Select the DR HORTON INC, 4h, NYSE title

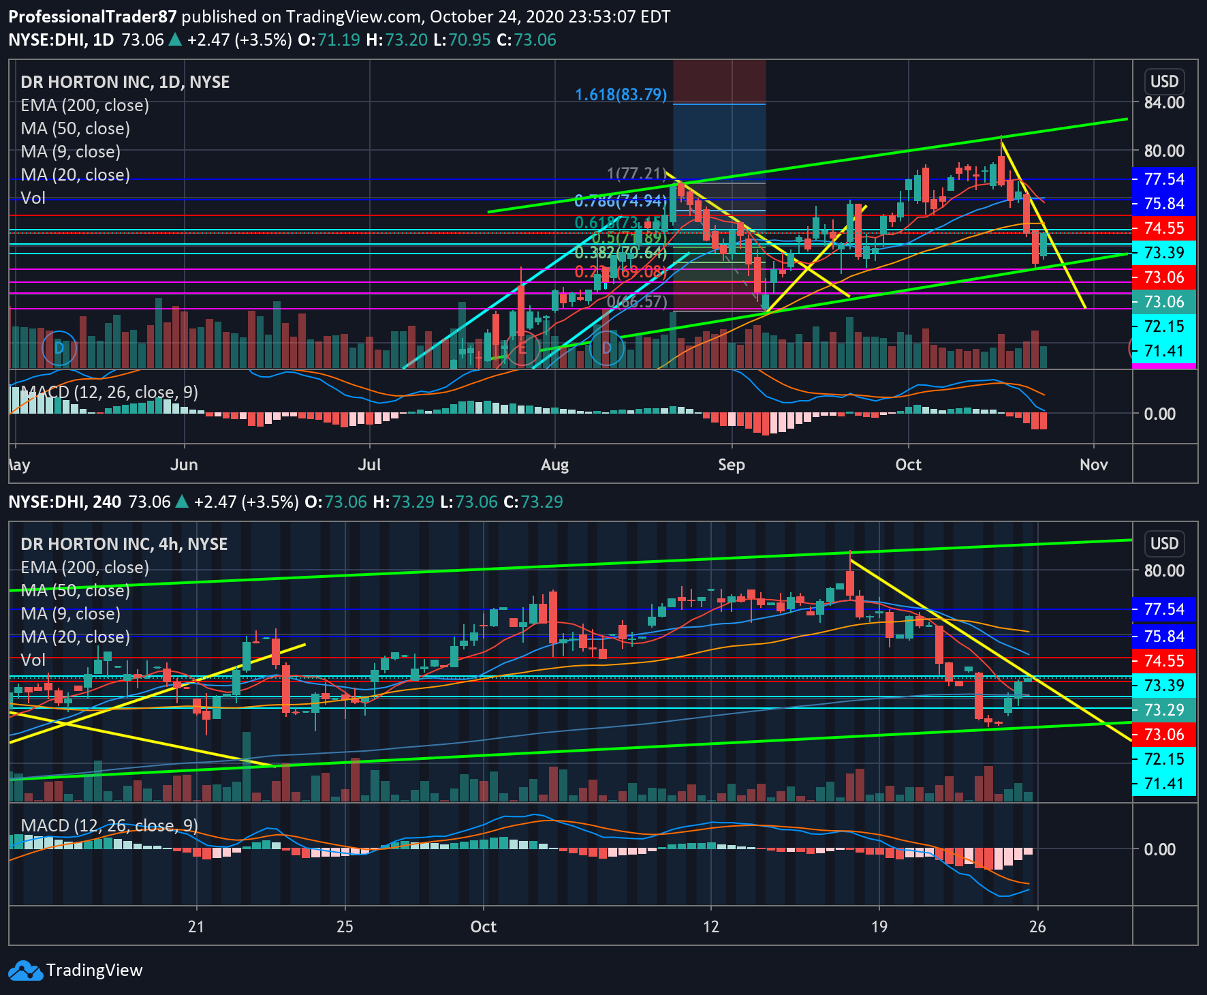pos(124,545)
